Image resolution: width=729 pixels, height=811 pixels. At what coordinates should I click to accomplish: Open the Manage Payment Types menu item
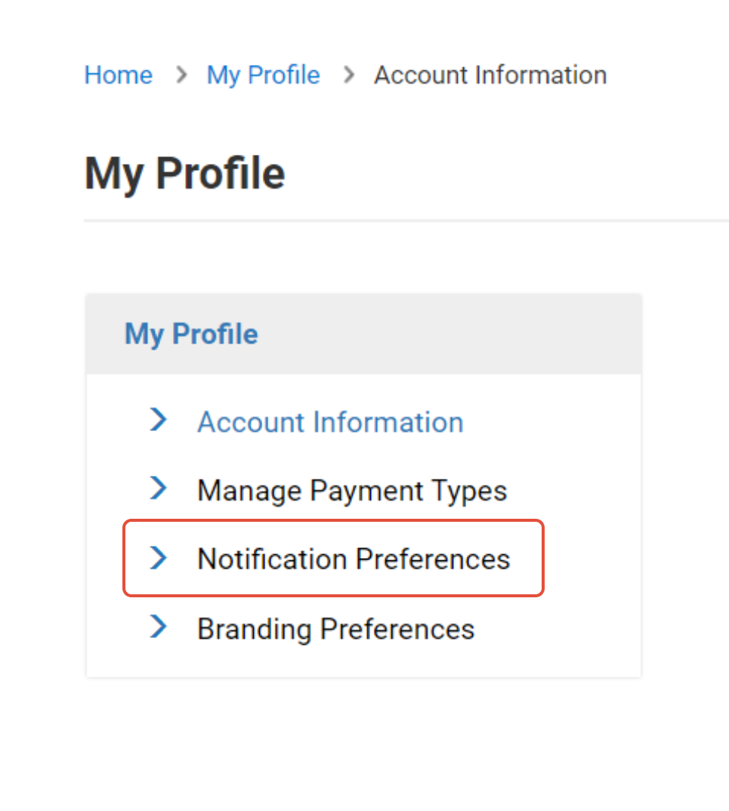pos(352,490)
